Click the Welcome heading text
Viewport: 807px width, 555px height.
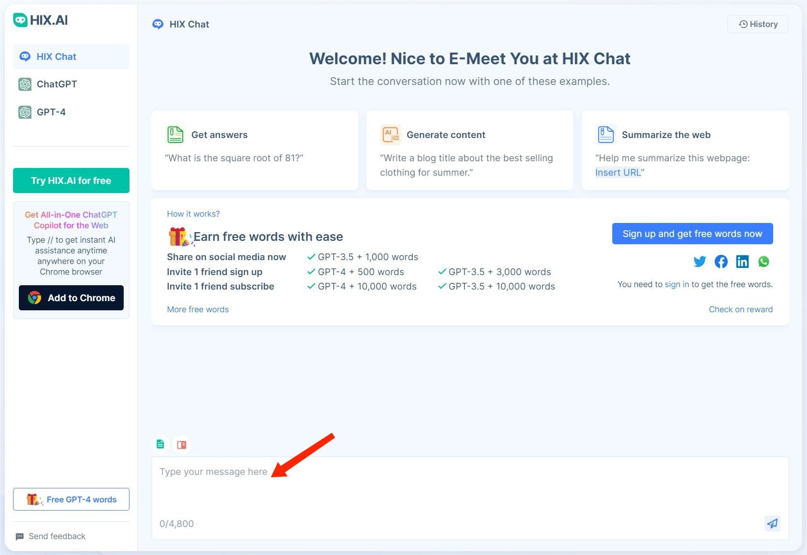tap(470, 58)
